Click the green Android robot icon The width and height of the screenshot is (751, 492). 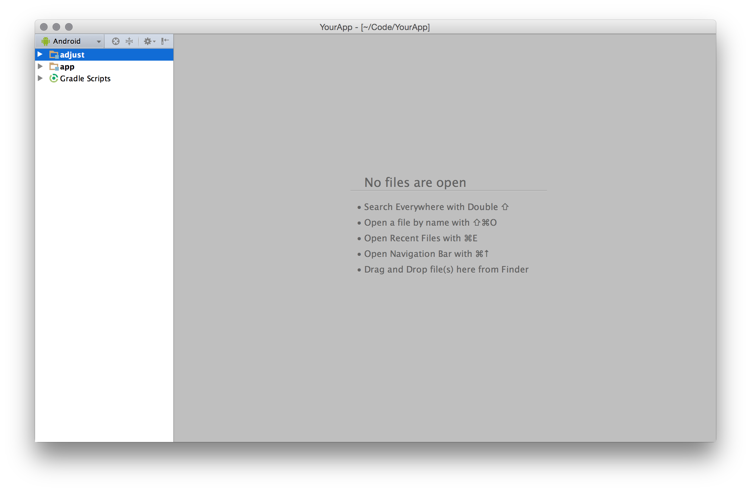46,41
